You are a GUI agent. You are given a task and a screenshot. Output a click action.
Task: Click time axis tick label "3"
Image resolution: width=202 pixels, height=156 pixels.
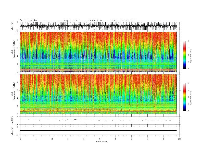pos(68,139)
